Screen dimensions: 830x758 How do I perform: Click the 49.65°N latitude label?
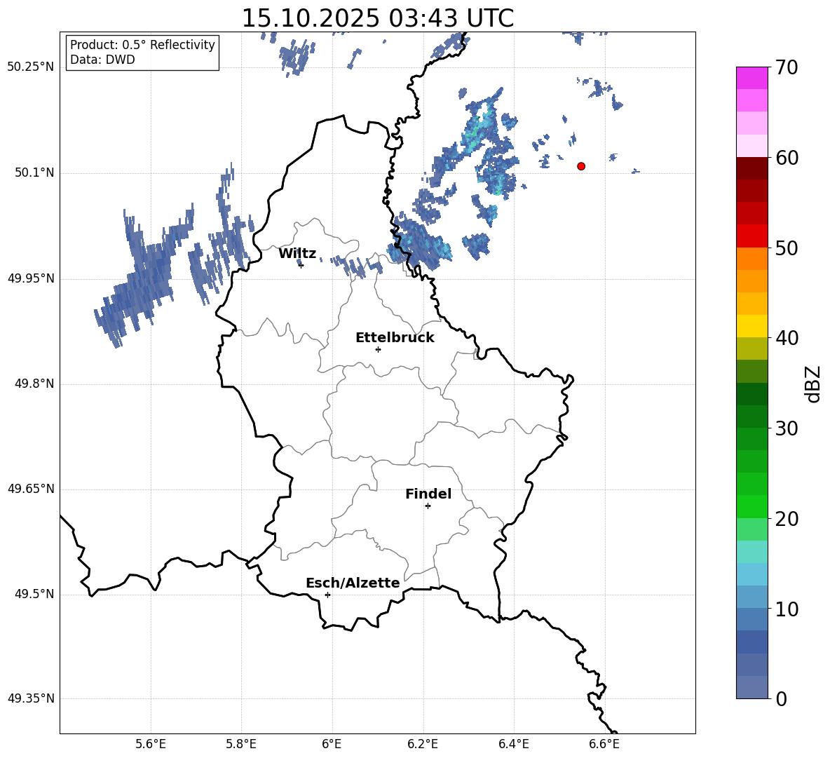(31, 489)
